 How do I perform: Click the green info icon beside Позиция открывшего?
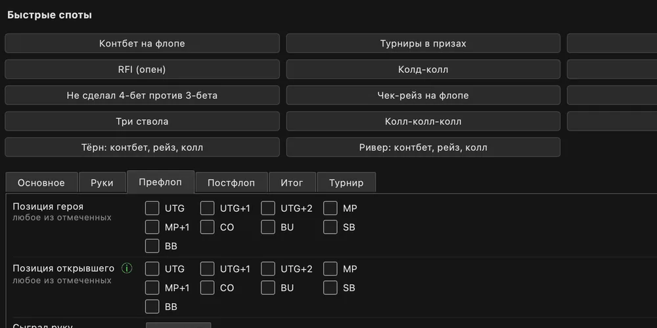127,268
